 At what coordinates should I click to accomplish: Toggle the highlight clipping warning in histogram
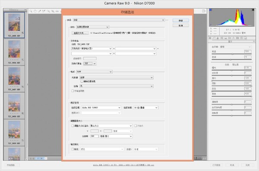pyautogui.click(x=253, y=10)
